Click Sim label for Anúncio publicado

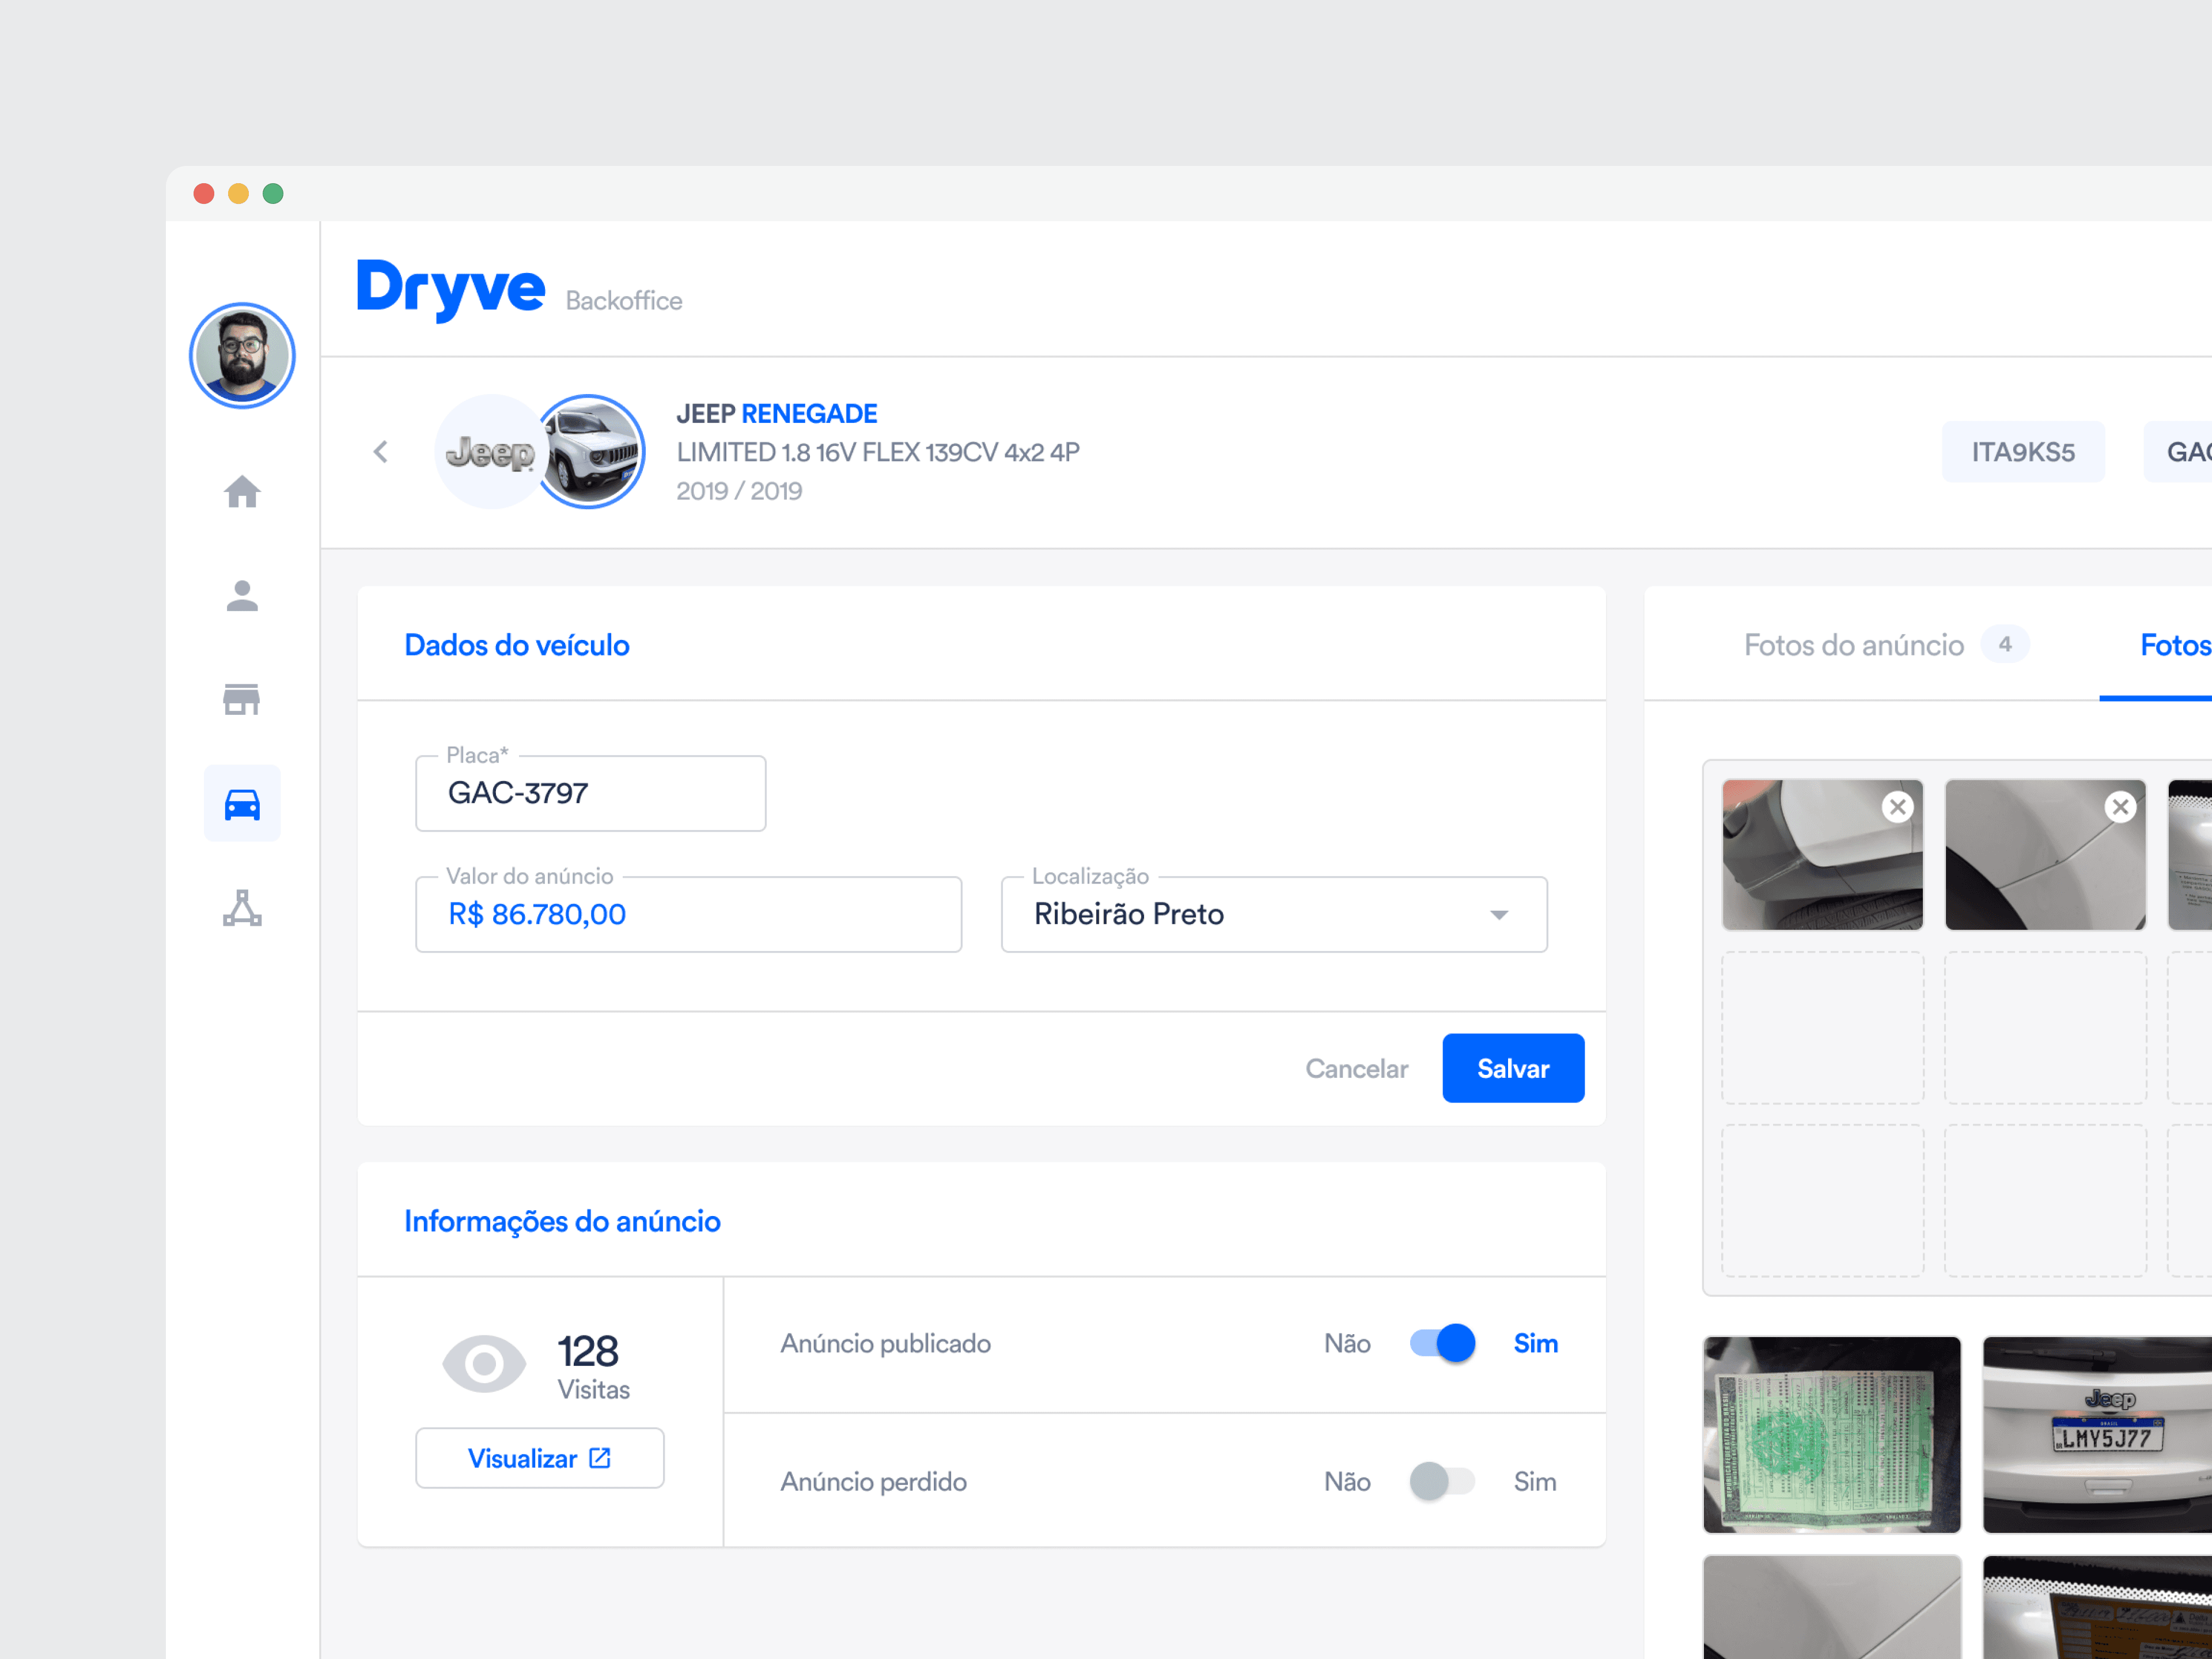click(1535, 1343)
